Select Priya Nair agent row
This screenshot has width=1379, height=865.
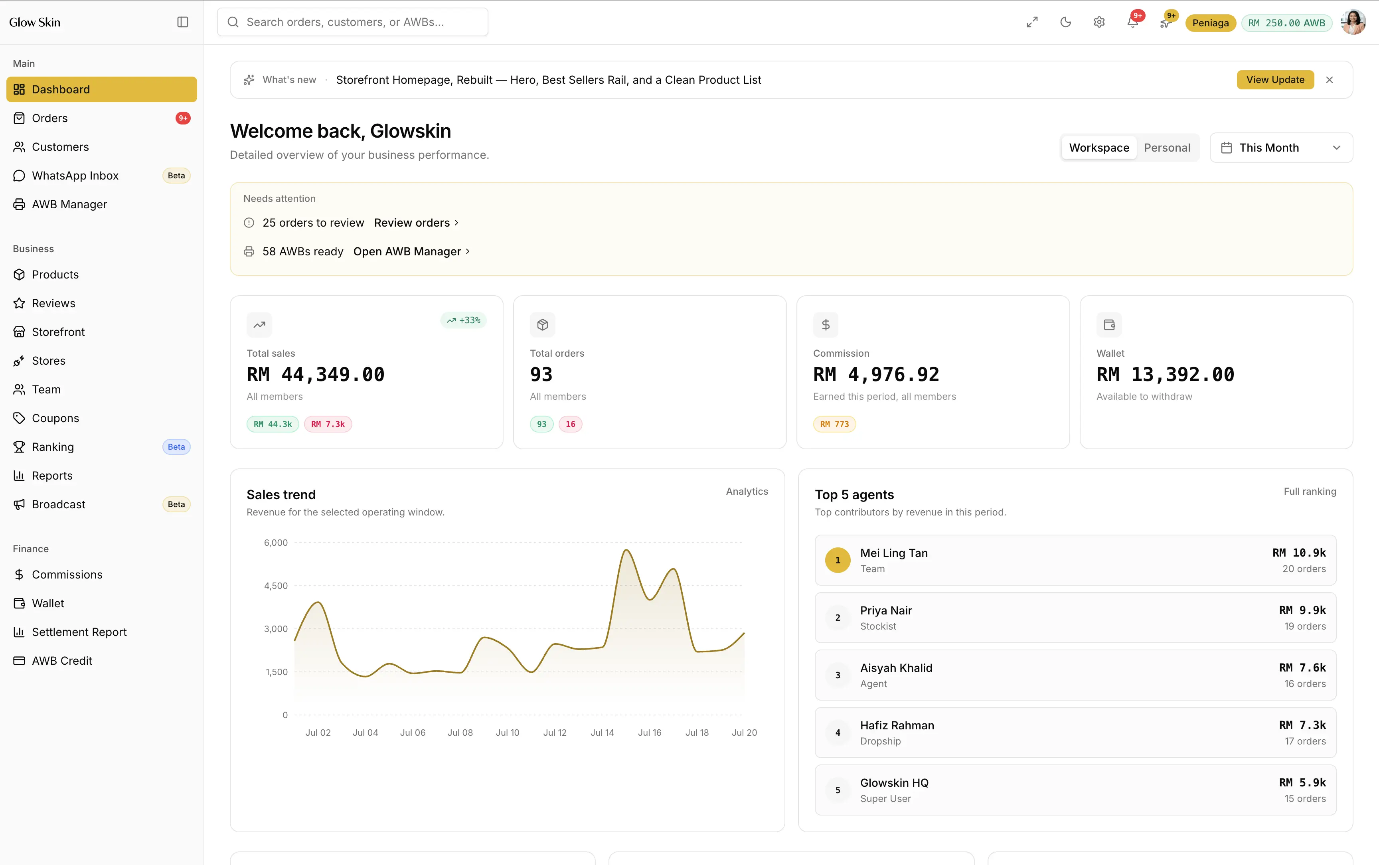(x=1075, y=618)
